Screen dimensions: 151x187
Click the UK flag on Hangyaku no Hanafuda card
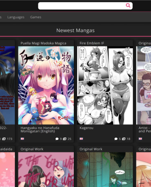click(22, 139)
